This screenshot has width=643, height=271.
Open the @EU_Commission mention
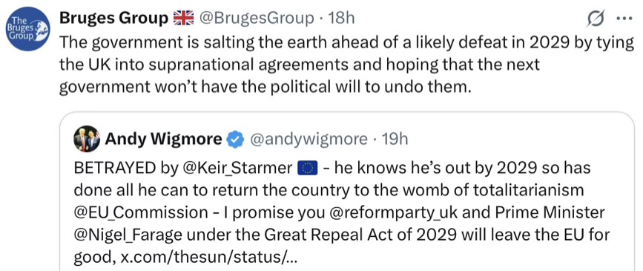[141, 212]
